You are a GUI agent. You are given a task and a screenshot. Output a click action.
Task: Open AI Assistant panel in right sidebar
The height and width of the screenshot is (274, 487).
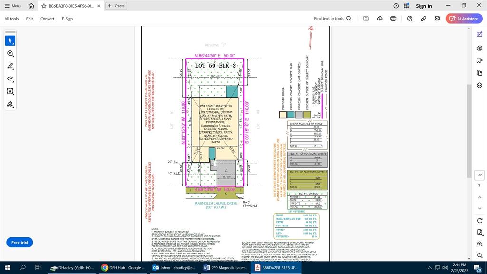479,34
